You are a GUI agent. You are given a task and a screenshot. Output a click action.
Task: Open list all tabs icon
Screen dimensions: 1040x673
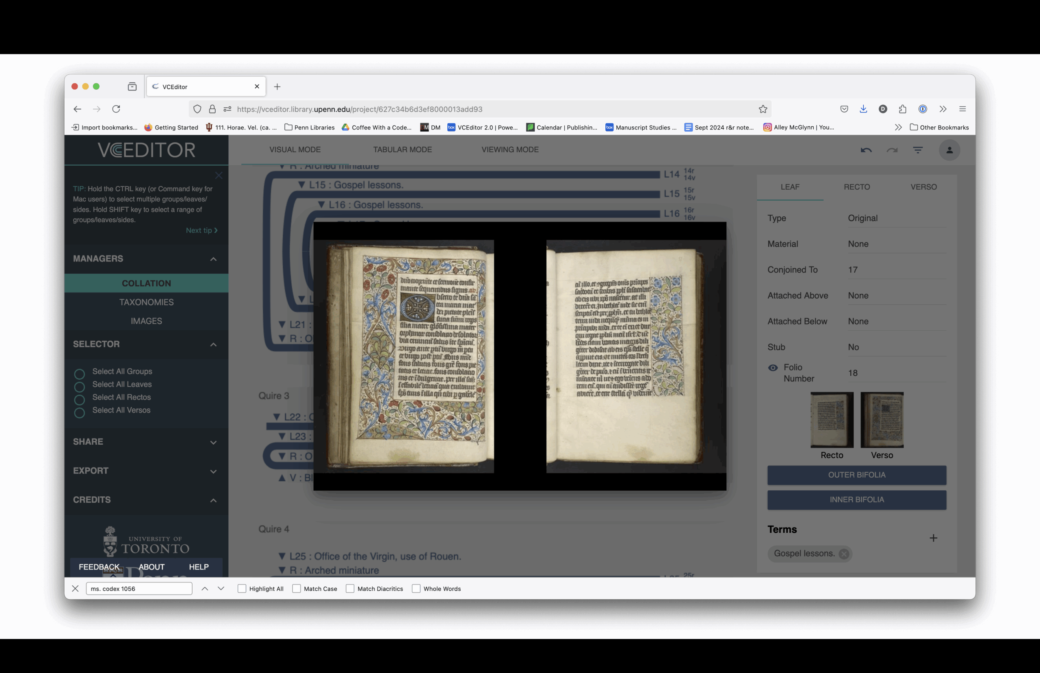[132, 87]
